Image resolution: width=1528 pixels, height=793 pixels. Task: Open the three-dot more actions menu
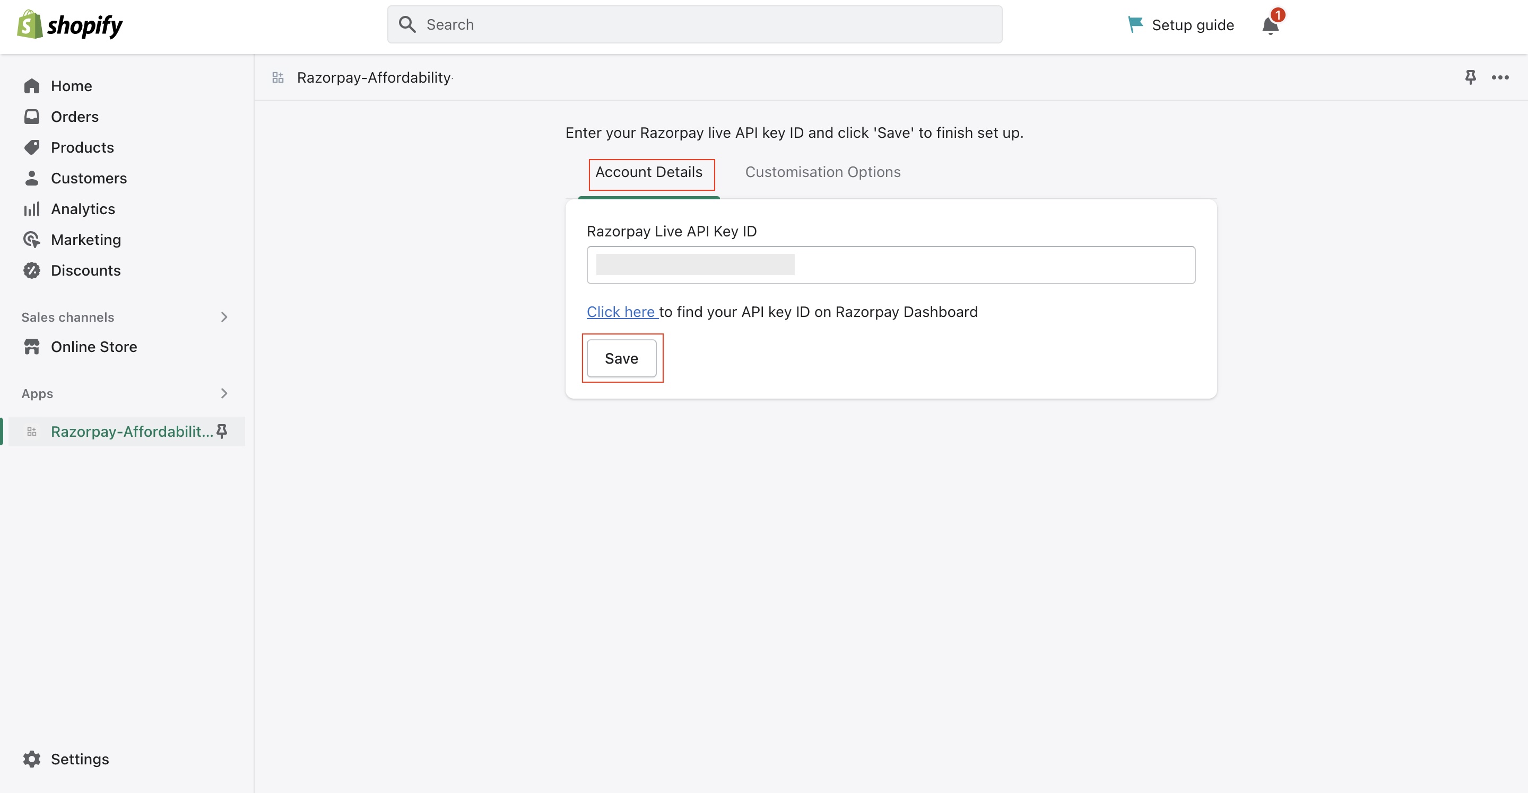click(x=1500, y=77)
